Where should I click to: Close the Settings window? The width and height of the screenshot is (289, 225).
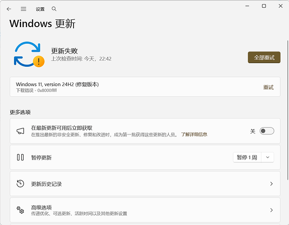click(280, 6)
